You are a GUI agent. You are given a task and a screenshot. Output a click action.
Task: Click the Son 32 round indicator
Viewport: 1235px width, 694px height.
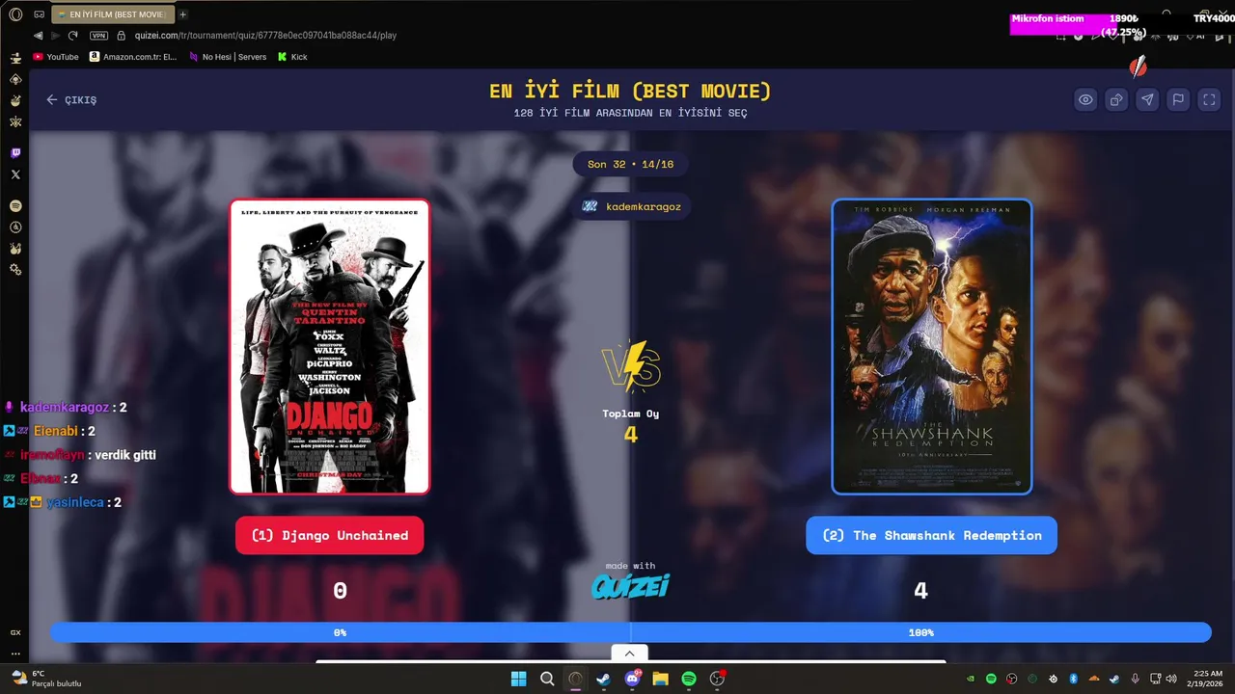pos(631,164)
